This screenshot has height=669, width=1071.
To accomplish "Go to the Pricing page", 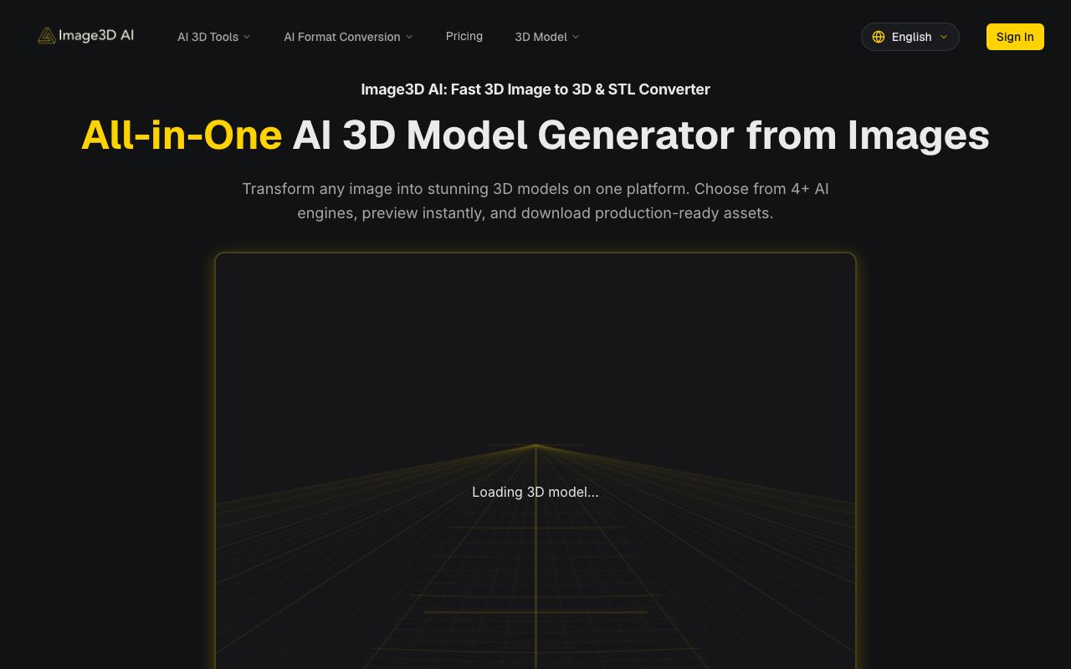I will click(464, 36).
